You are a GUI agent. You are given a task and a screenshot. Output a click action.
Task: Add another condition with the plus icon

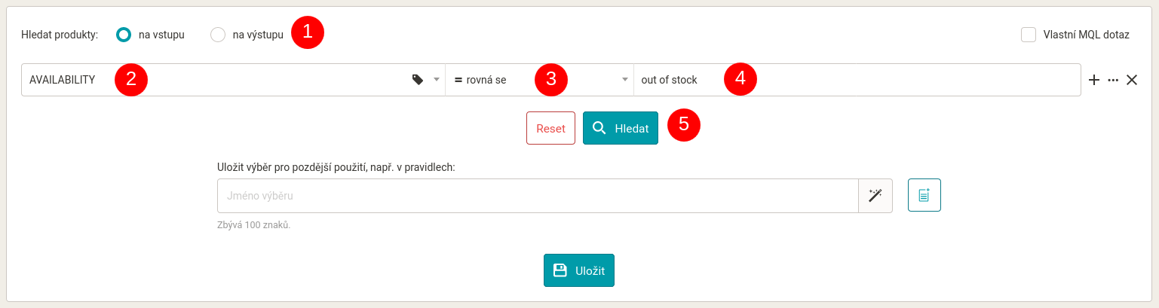[x=1094, y=80]
